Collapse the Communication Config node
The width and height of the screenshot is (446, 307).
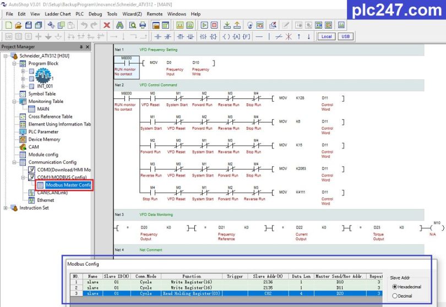coord(14,162)
